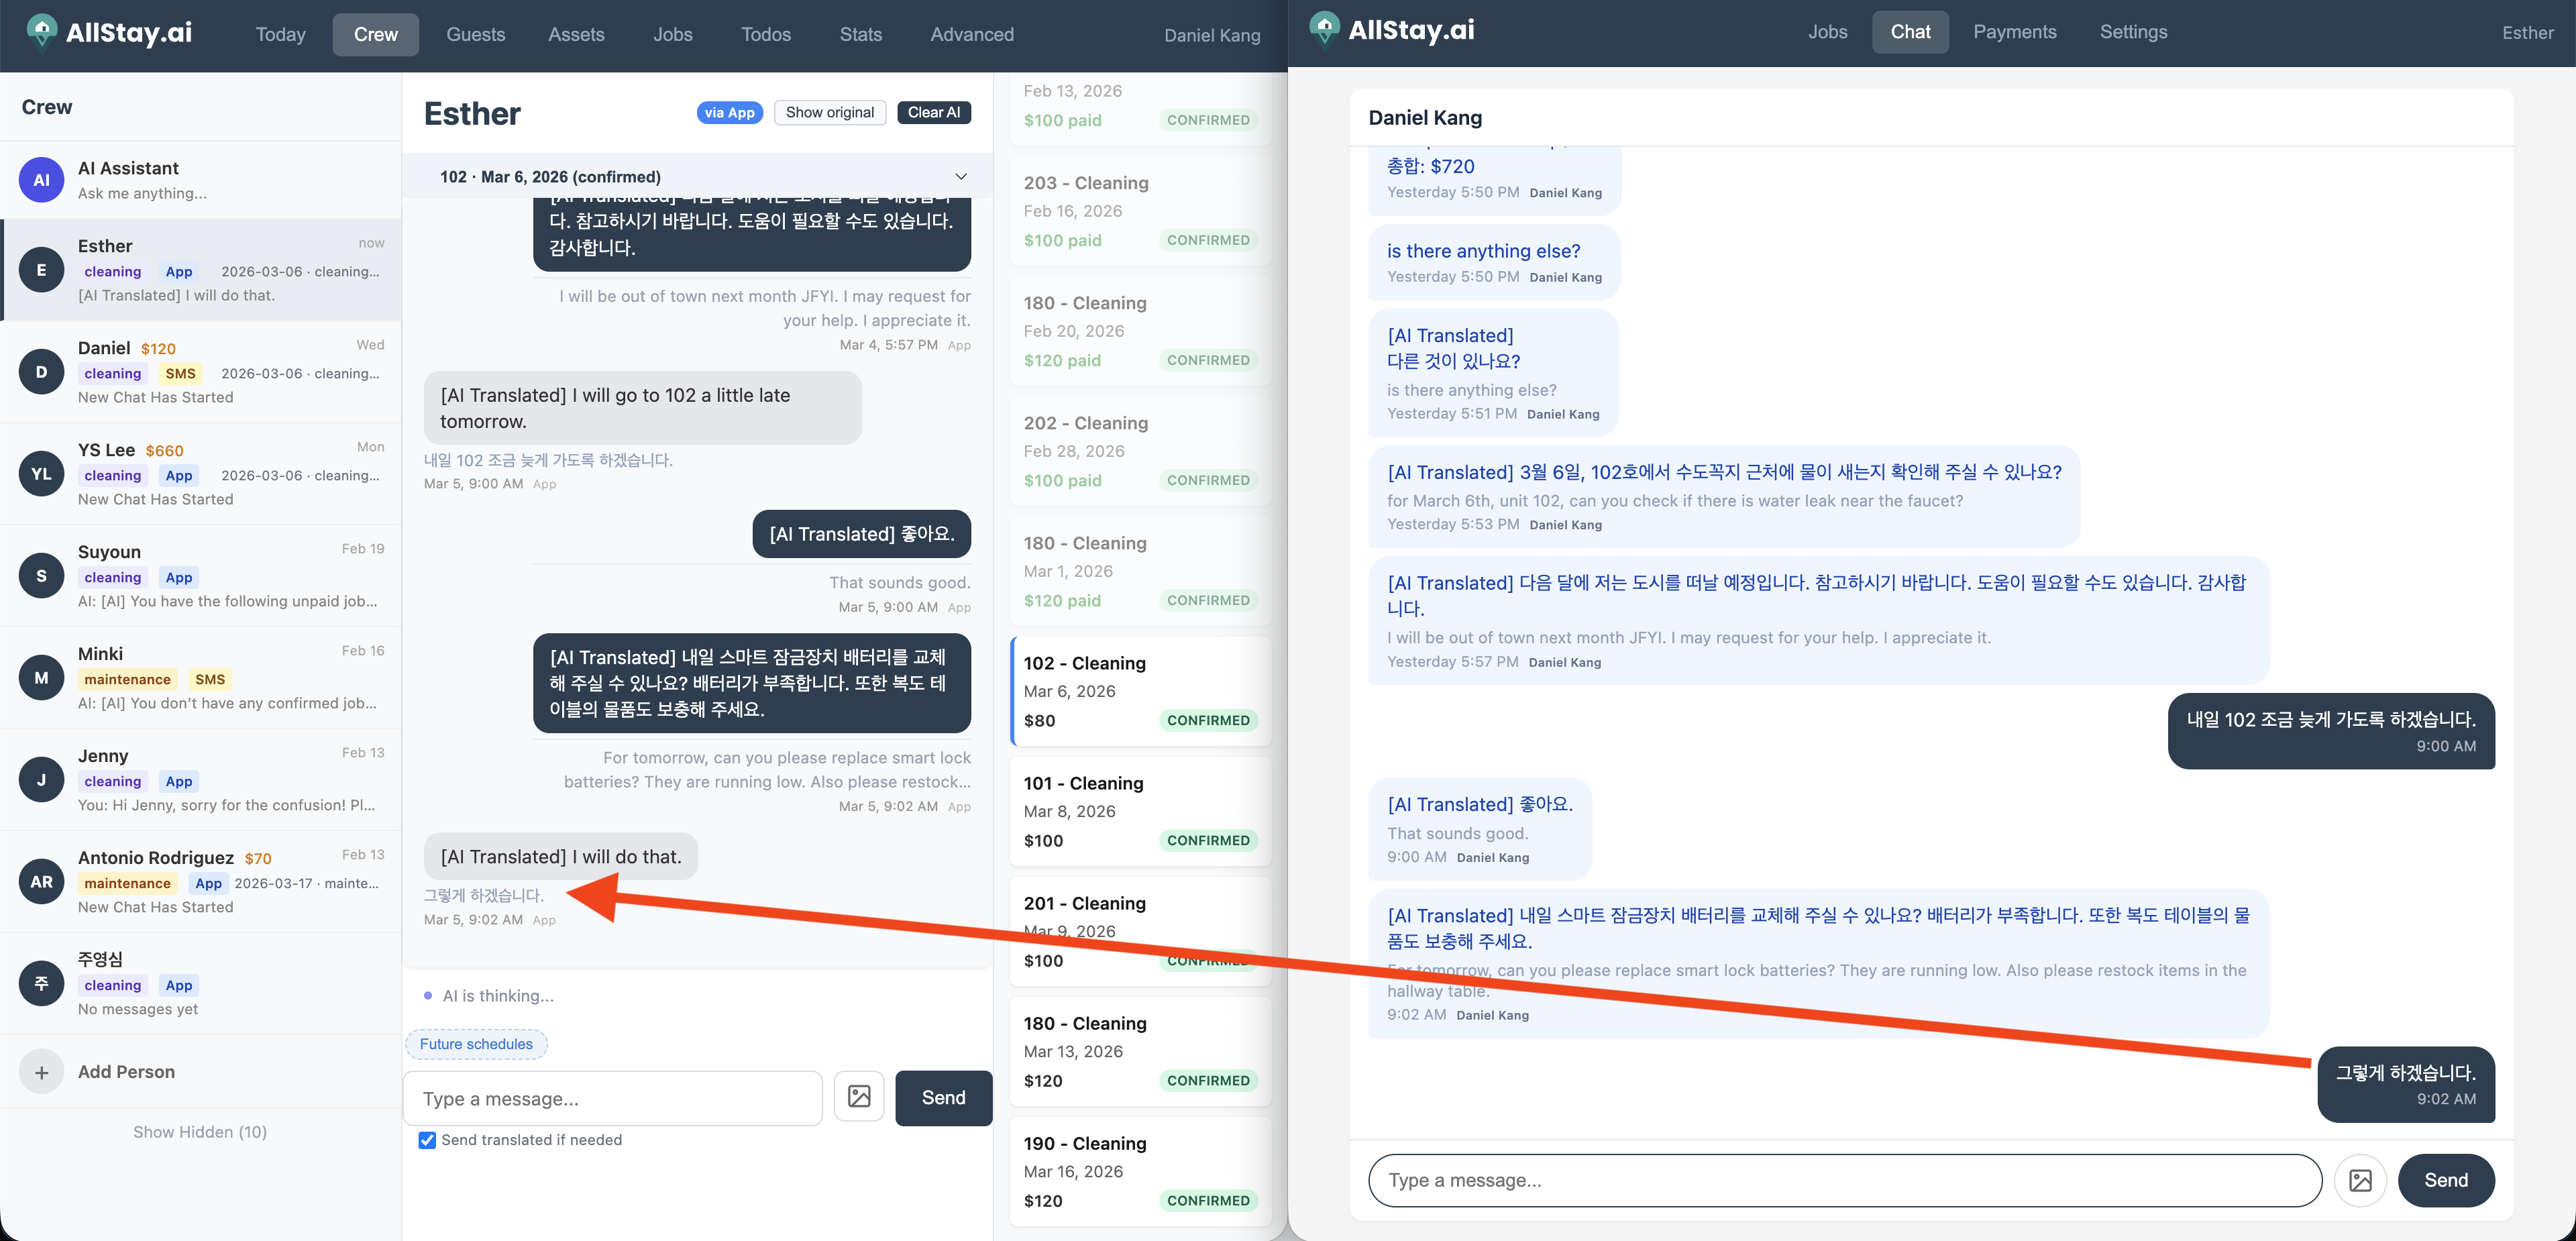Open the "Future schedules" link
The image size is (2576, 1241).
click(476, 1044)
